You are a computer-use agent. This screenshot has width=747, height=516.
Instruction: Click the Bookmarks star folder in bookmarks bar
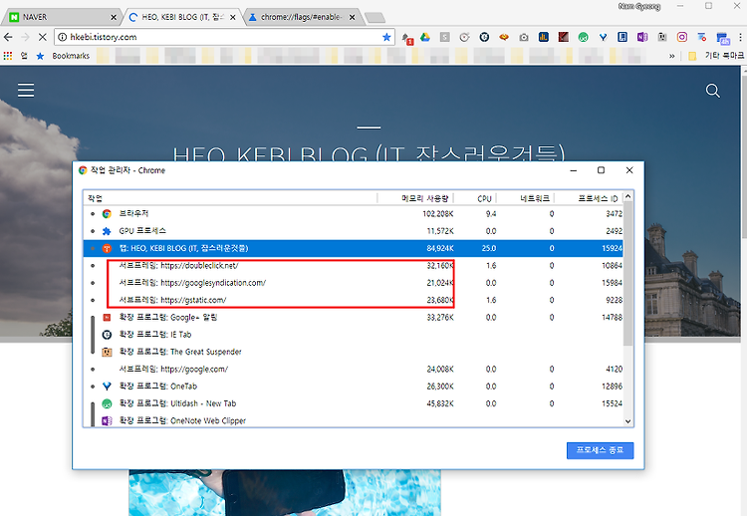pyautogui.click(x=63, y=56)
